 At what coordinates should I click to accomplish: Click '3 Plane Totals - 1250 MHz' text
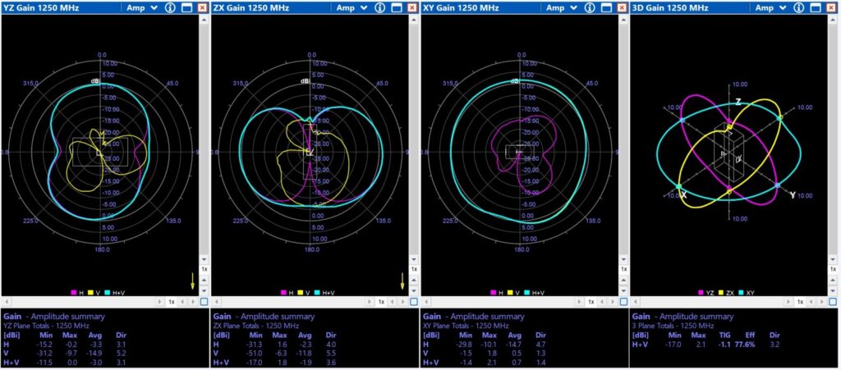tap(673, 326)
